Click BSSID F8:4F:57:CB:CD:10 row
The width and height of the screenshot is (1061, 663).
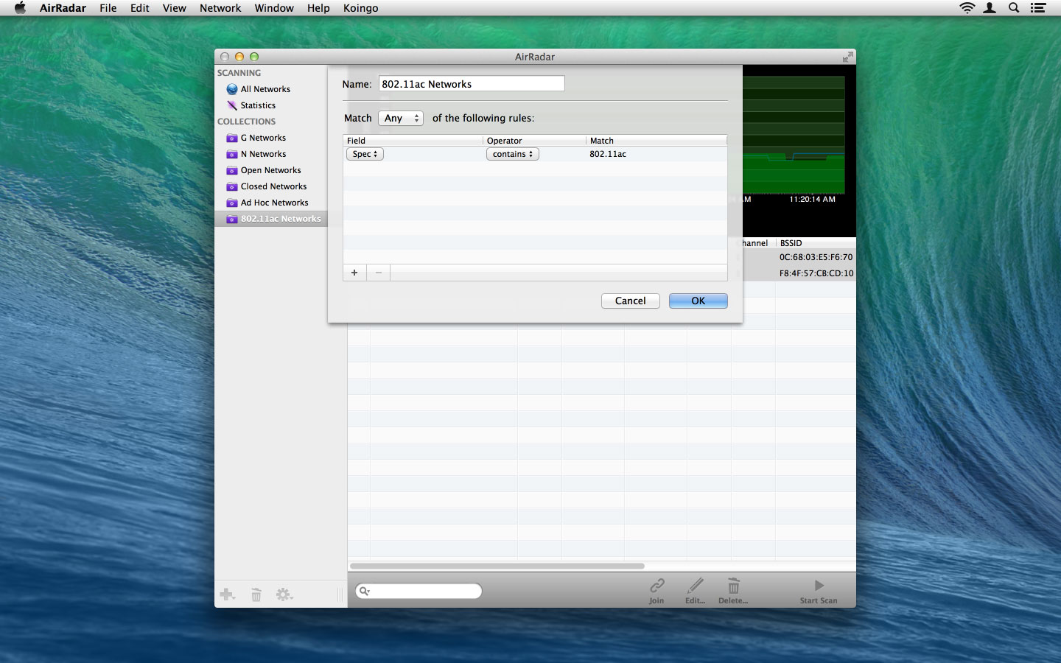coord(816,273)
